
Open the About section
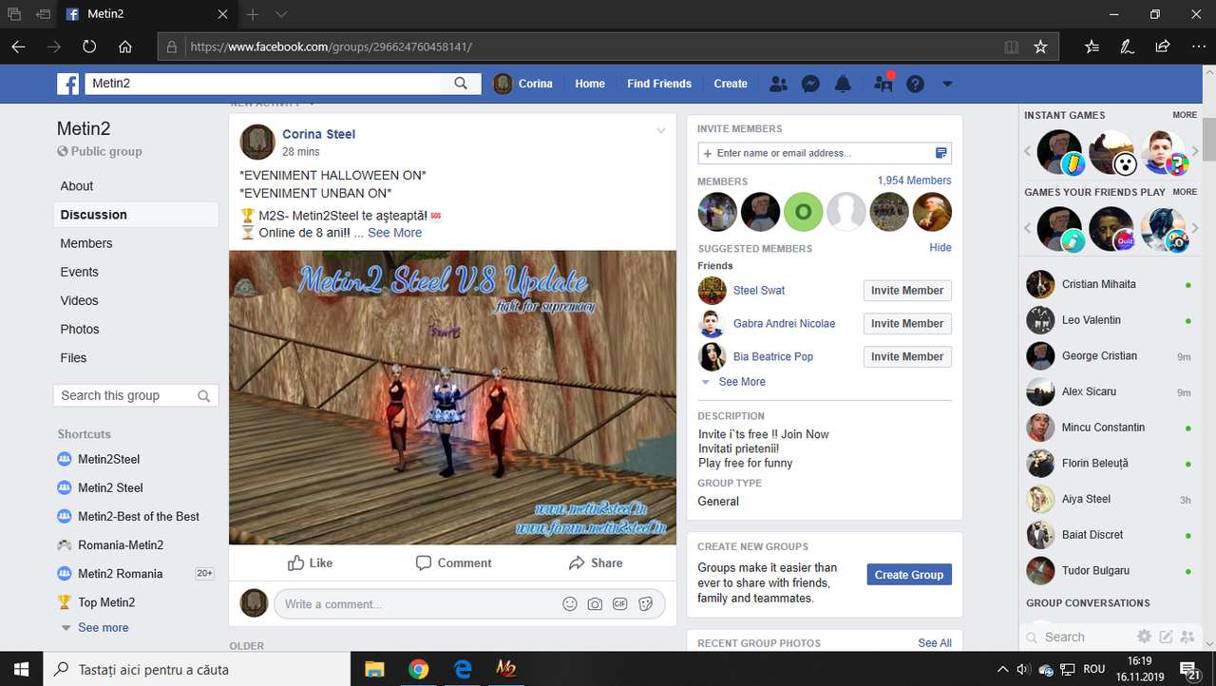coord(77,186)
